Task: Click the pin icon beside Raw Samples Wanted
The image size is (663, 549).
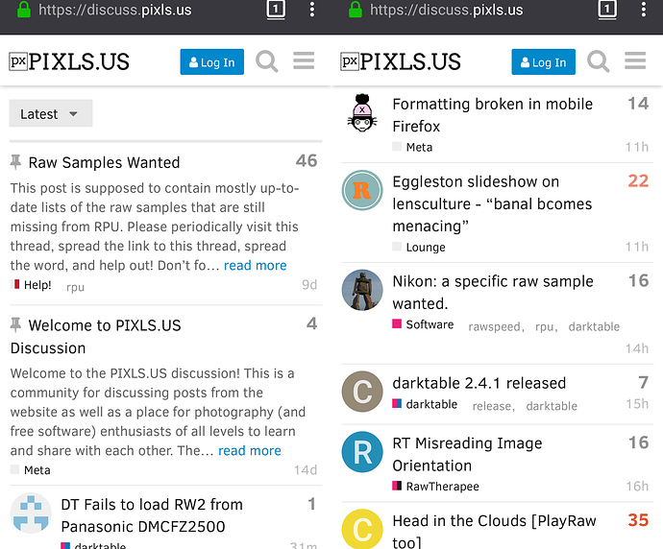Action: click(15, 161)
